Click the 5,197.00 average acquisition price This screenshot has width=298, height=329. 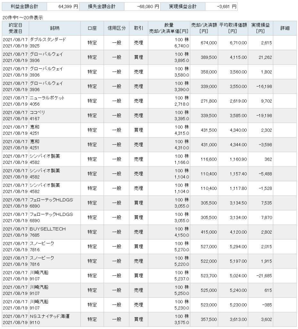pos(238,261)
